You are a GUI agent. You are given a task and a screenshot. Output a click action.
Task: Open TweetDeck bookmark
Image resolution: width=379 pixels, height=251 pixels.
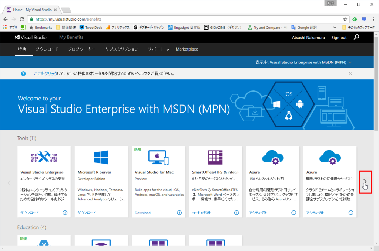click(x=91, y=27)
